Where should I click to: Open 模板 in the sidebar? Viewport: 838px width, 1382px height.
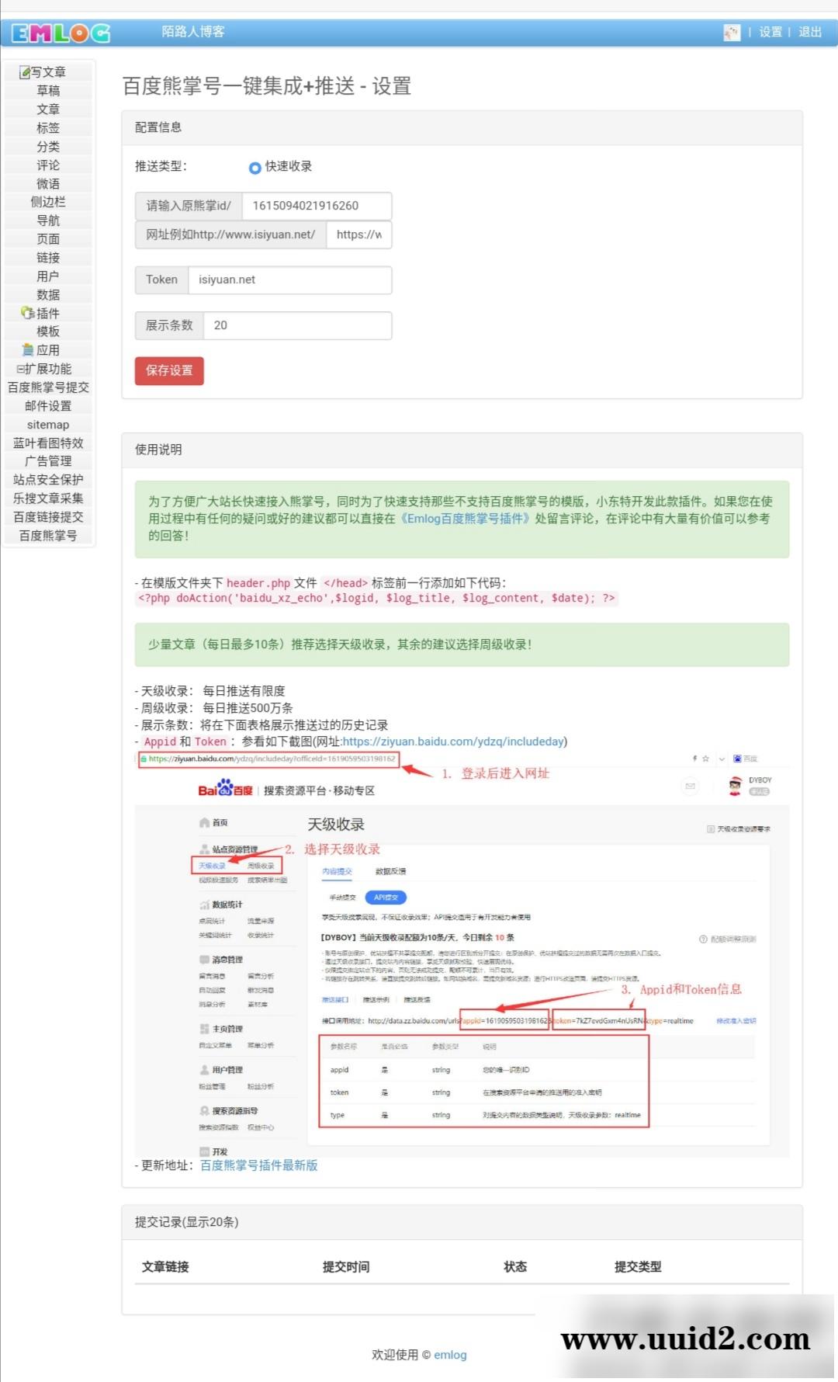(48, 332)
